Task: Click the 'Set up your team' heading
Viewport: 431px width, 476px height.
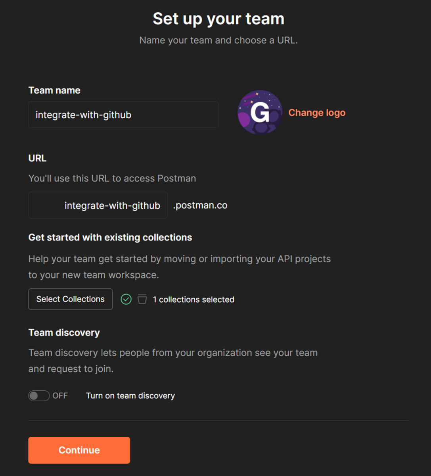Action: [218, 19]
